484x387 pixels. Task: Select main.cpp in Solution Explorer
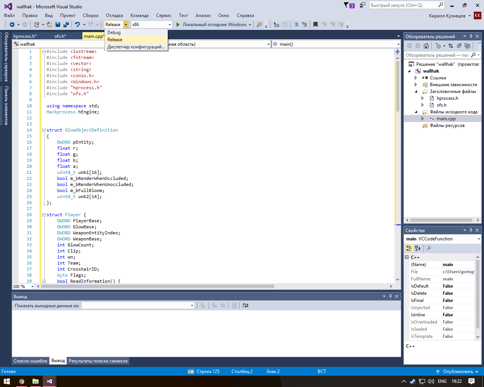[446, 119]
